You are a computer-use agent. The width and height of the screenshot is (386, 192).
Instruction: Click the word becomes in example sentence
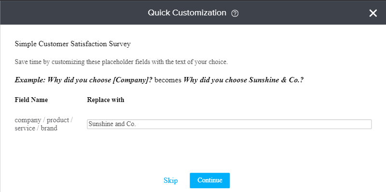tap(168, 80)
